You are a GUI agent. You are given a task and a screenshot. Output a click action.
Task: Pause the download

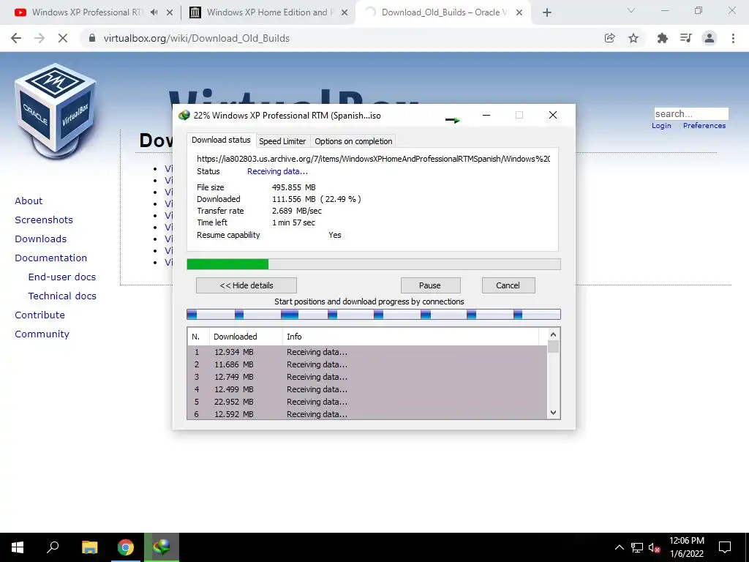click(x=430, y=285)
